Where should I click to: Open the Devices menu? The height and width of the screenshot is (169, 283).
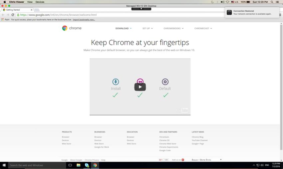tap(40, 2)
